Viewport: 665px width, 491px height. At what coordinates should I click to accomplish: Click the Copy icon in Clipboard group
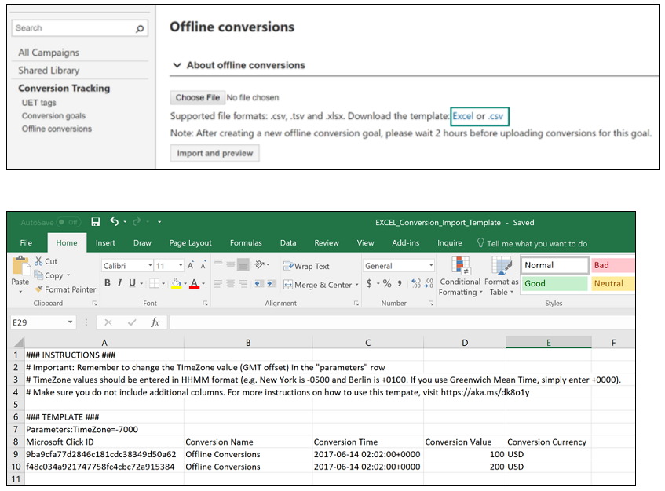click(x=38, y=275)
